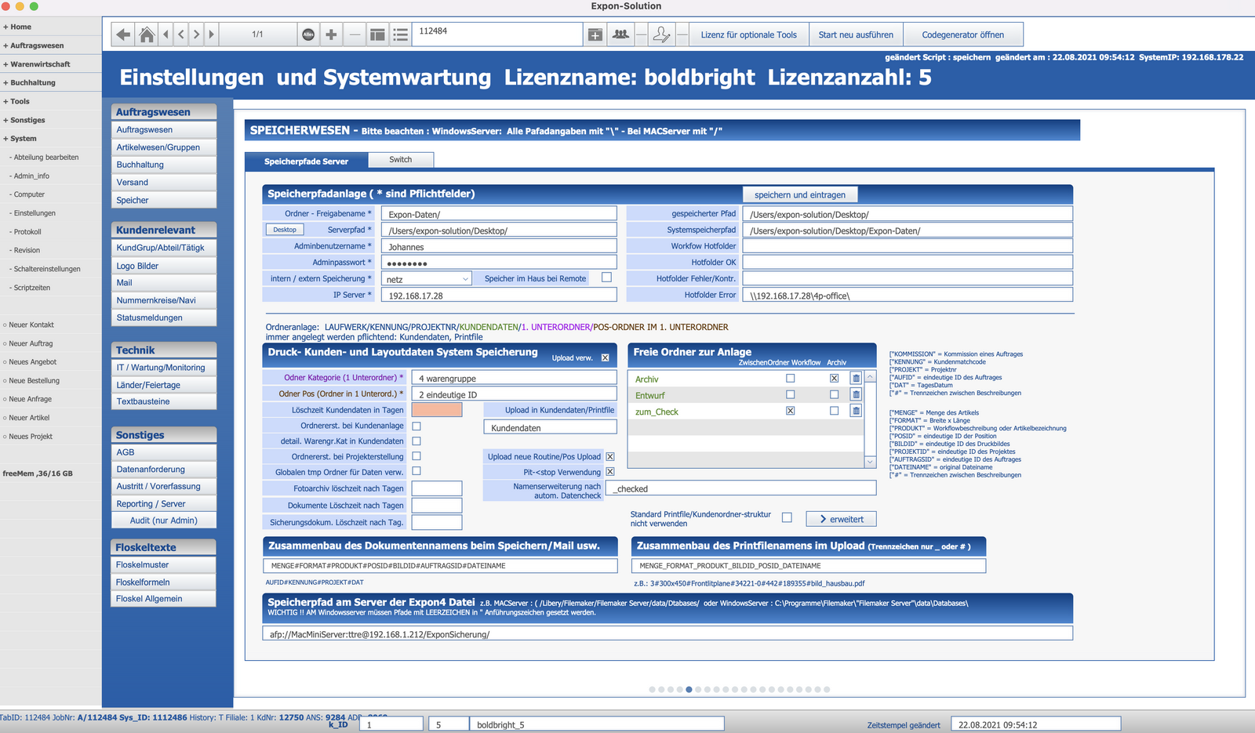Viewport: 1255px width, 733px height.
Task: Click the Home house icon in toolbar
Action: coord(147,34)
